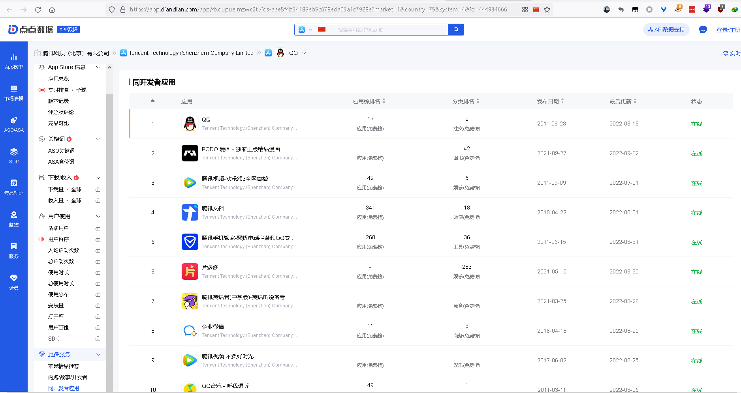Open 版本记录 menu item
This screenshot has width=741, height=393.
58,101
